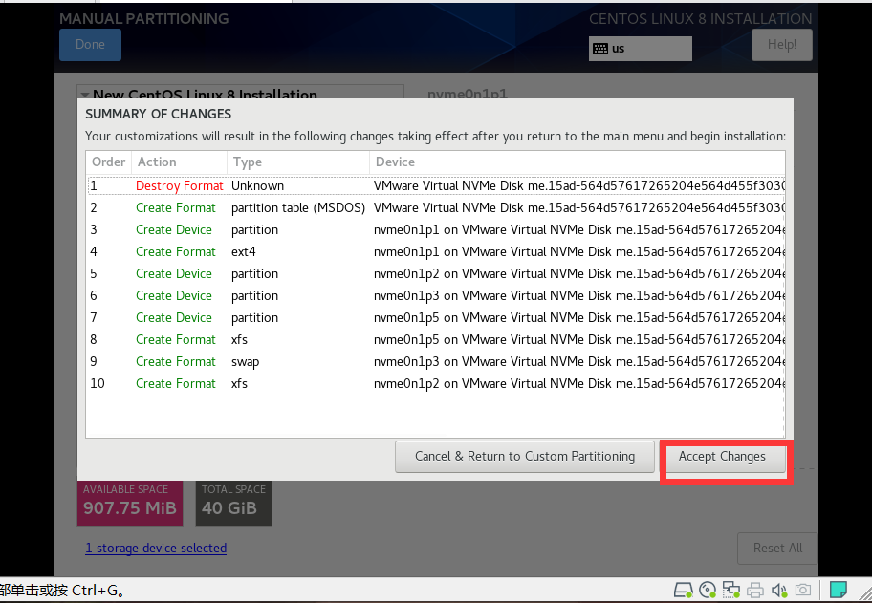This screenshot has height=603, width=872.
Task: Click CENTOS LINUX 8 INSTALLATION heading
Action: pos(700,18)
